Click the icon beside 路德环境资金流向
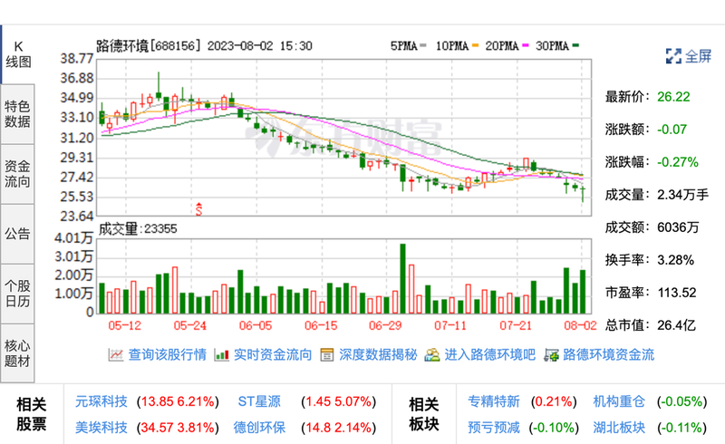This screenshot has height=444, width=725. [x=550, y=355]
